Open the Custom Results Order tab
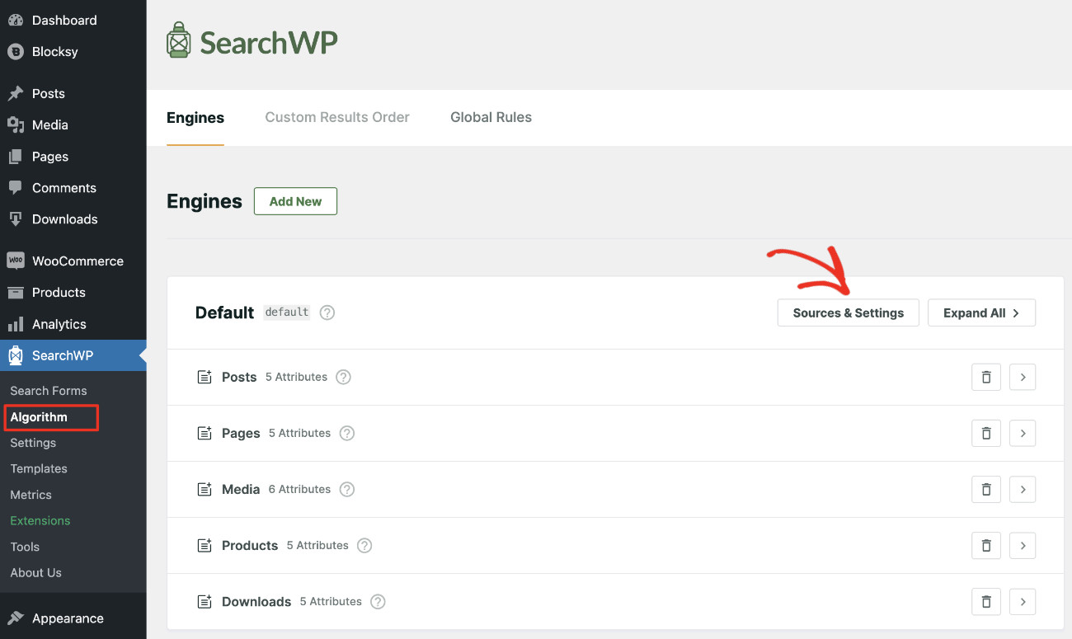Screen dimensions: 1072x639 tap(336, 117)
